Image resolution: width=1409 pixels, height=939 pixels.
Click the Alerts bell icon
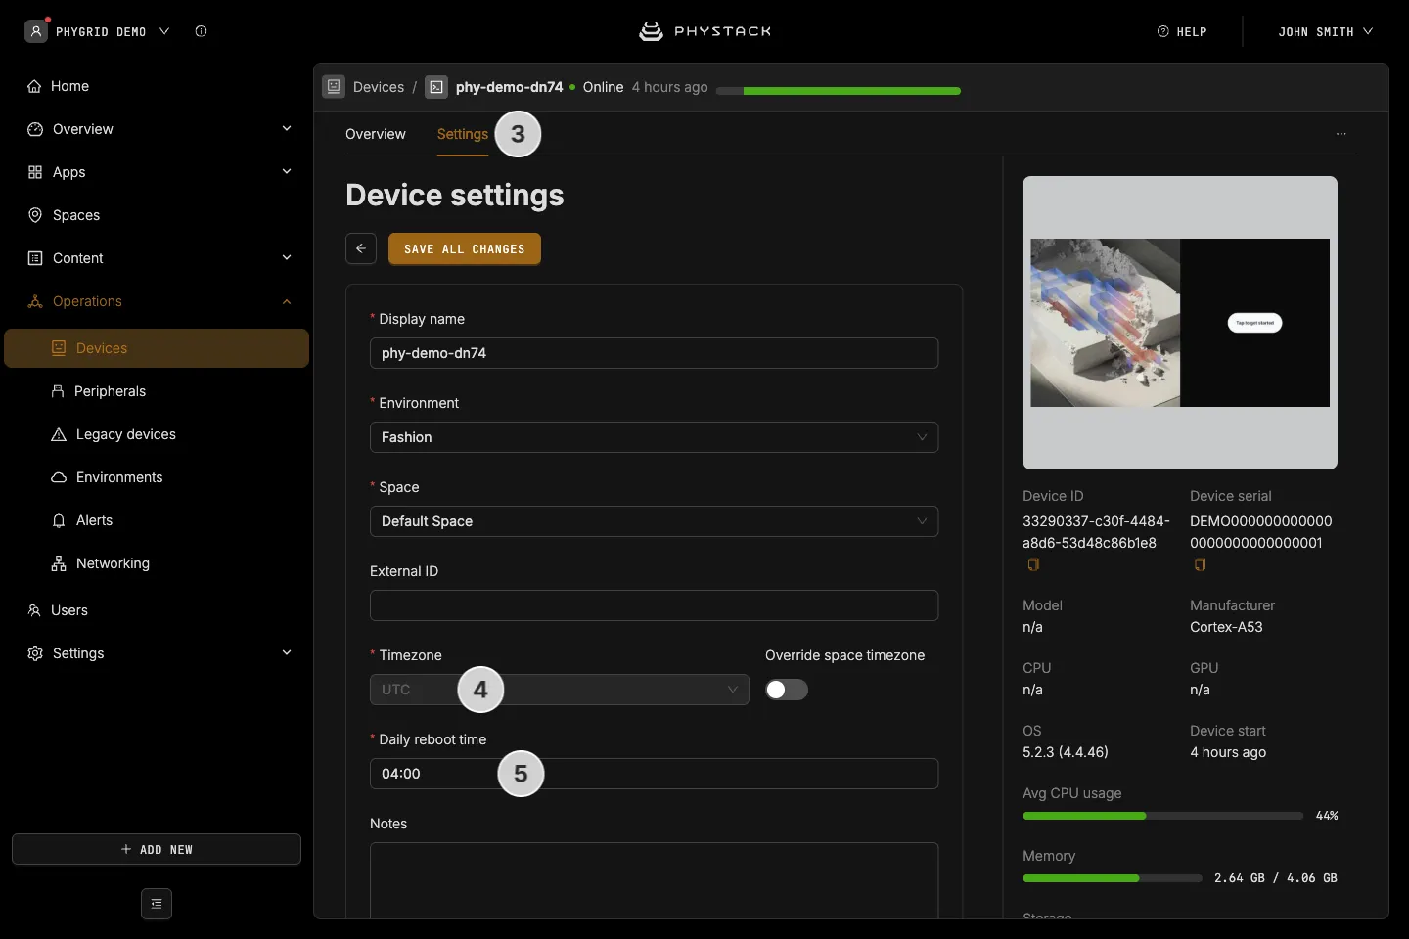coord(59,520)
